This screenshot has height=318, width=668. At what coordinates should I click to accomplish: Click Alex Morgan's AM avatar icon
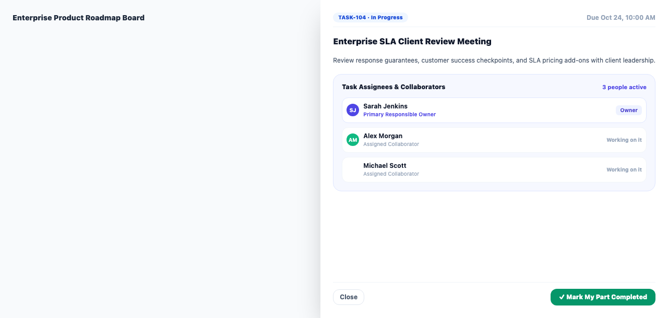pos(353,140)
